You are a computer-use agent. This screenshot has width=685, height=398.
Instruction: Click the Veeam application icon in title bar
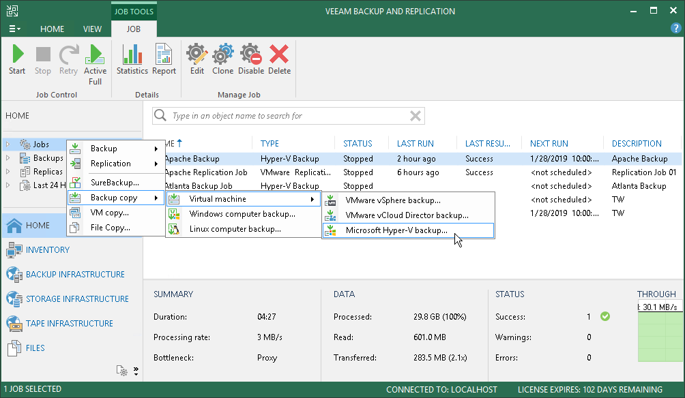tap(13, 11)
